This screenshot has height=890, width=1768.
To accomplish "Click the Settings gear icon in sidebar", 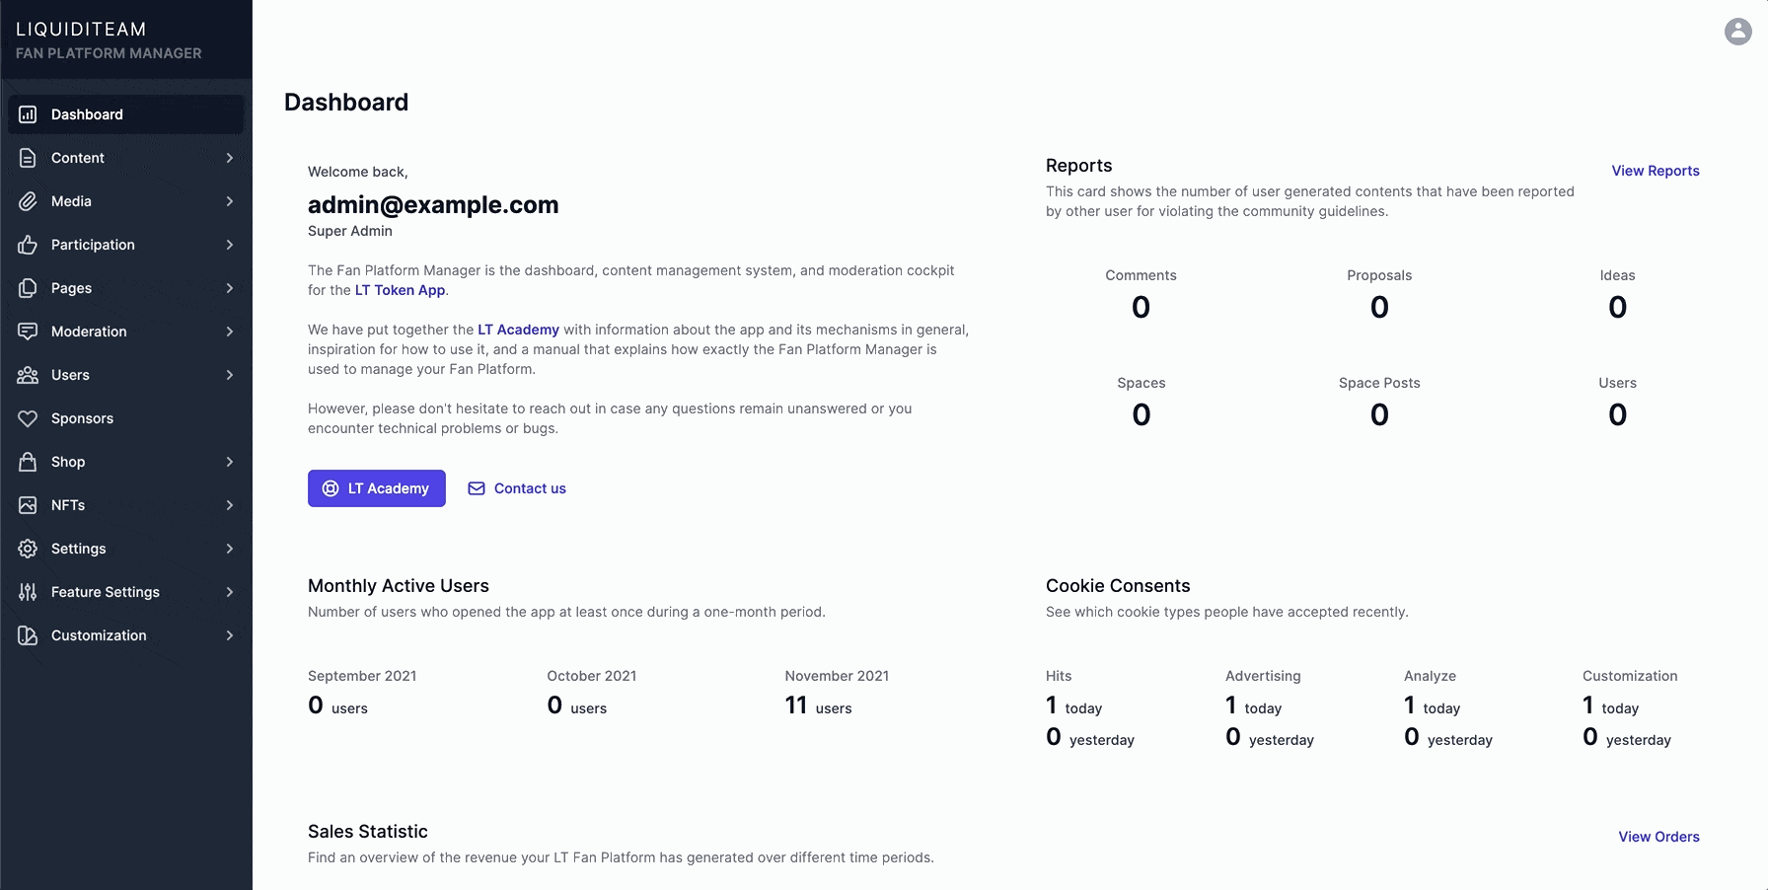I will pos(29,549).
